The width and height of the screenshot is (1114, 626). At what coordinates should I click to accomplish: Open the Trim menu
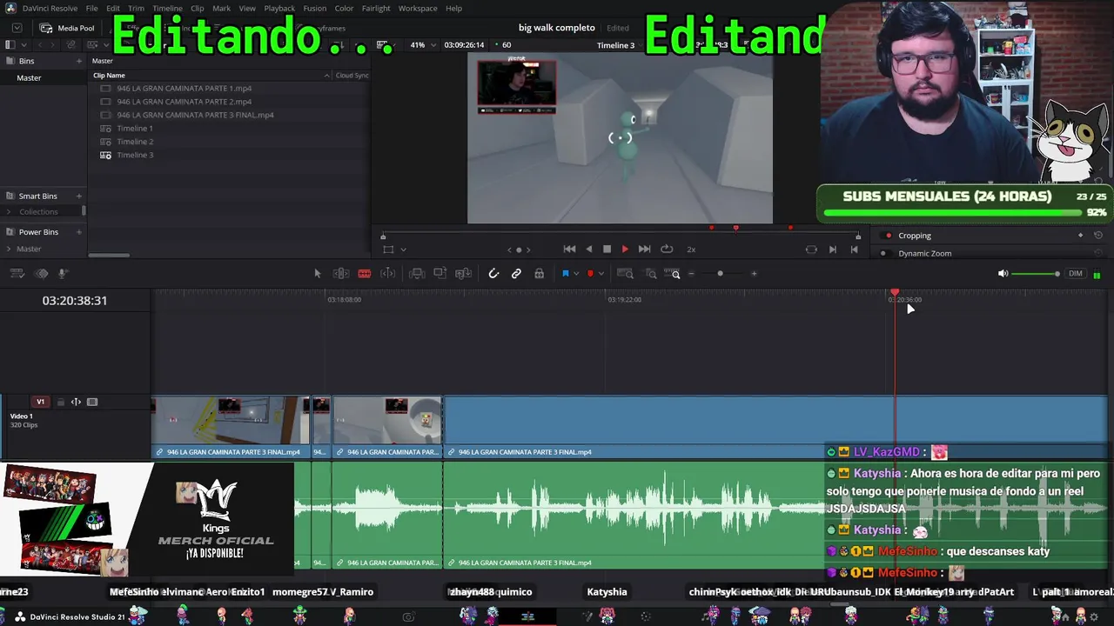136,9
